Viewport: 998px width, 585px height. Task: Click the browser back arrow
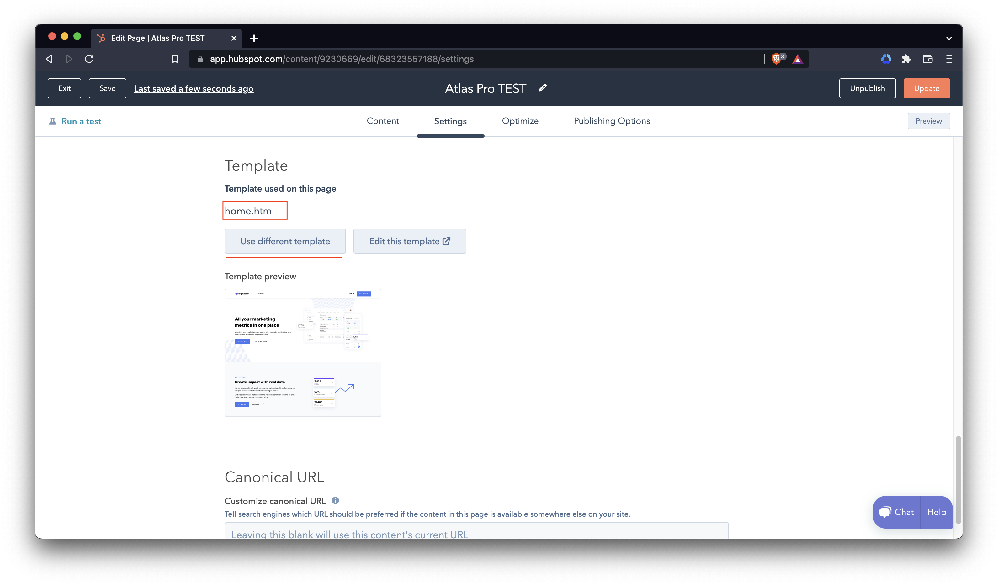(x=50, y=59)
